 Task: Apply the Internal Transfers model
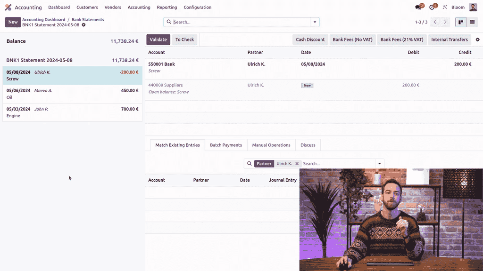[449, 40]
